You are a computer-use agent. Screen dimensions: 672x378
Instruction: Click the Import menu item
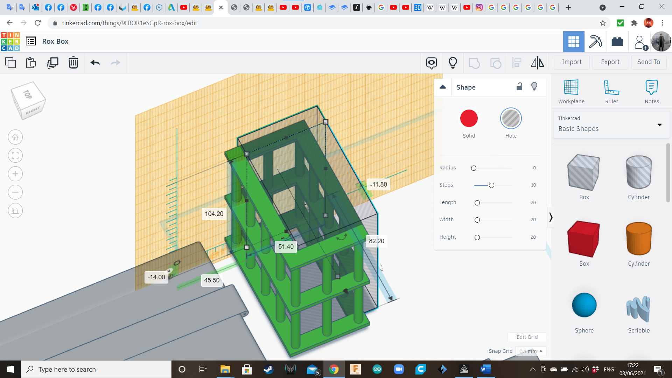[572, 62]
